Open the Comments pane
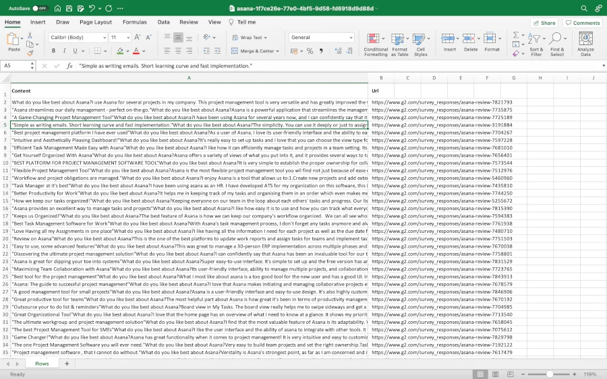Image resolution: width=607 pixels, height=379 pixels. point(583,23)
